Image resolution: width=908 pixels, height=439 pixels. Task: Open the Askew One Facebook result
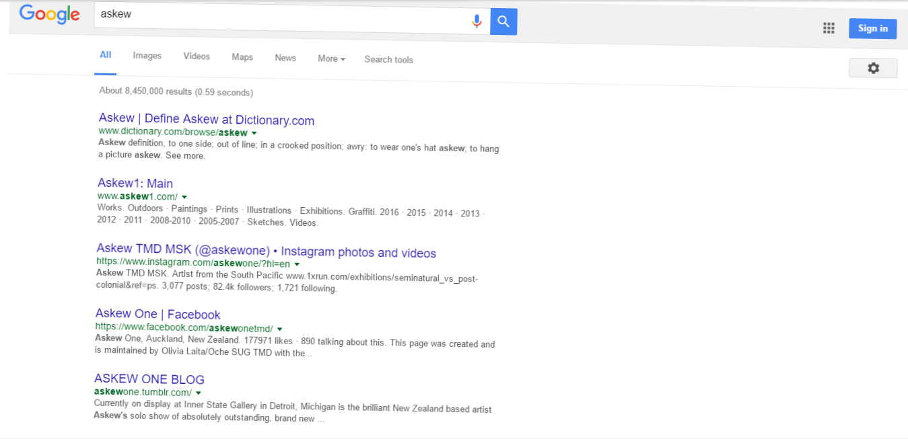158,314
